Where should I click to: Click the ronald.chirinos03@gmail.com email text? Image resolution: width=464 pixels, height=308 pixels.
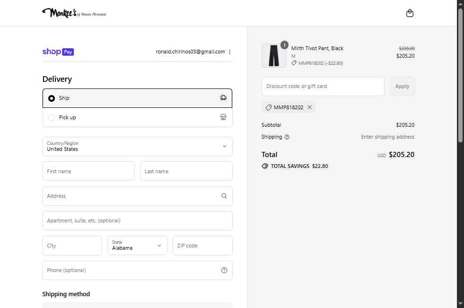point(190,52)
